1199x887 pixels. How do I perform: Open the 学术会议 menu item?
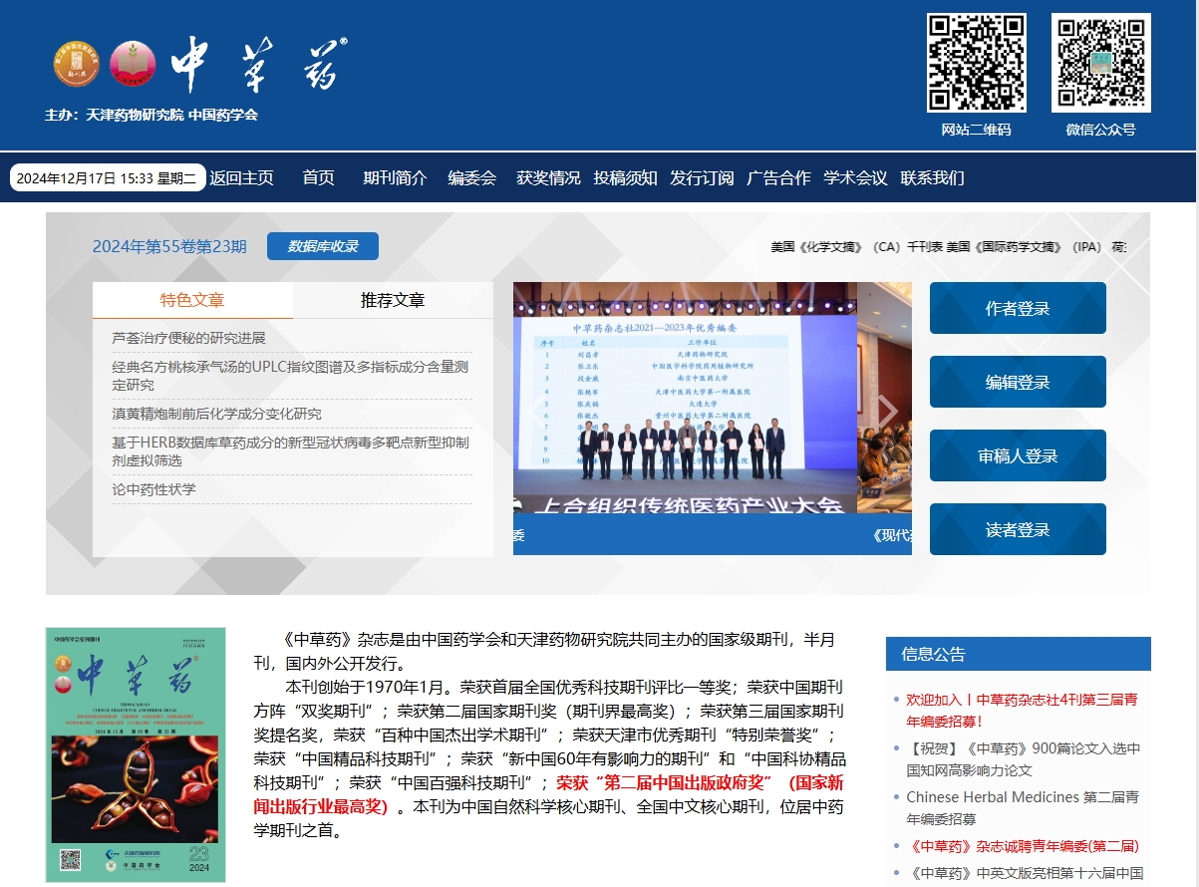click(856, 177)
